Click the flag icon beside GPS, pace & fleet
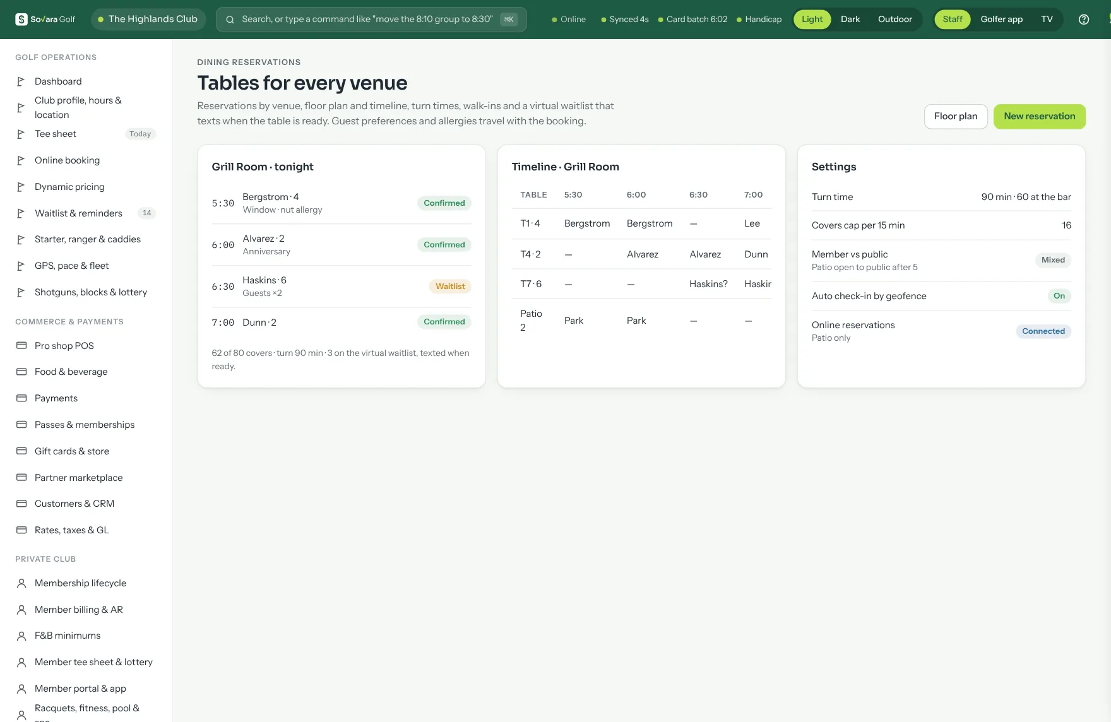1111x722 pixels. point(21,266)
